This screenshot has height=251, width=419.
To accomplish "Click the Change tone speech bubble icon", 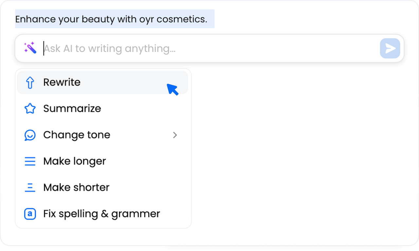I will coord(30,135).
